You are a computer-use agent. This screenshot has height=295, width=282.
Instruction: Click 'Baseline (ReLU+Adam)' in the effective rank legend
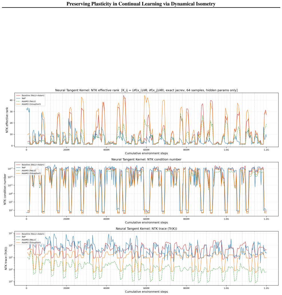point(33,95)
